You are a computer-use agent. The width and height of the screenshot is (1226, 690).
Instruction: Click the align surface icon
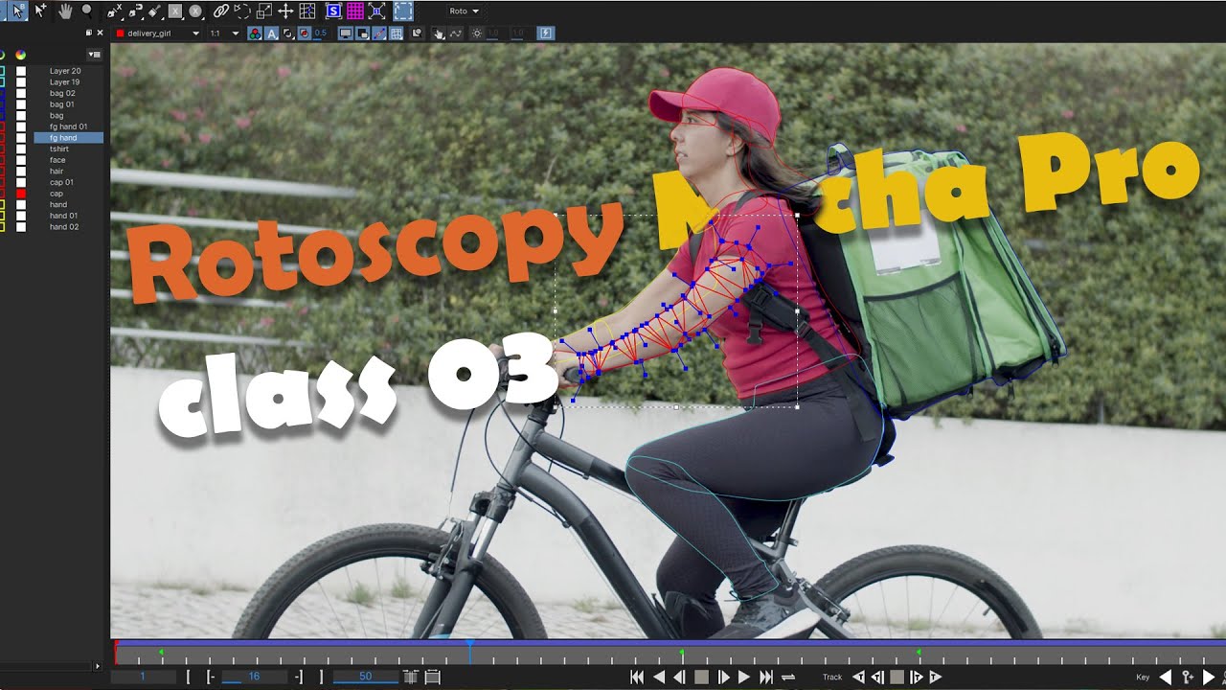tap(377, 11)
